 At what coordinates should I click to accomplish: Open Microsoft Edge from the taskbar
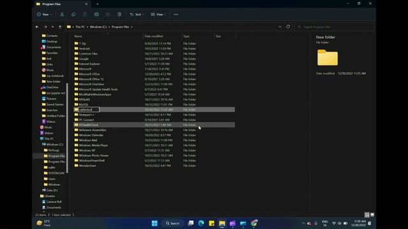tap(201, 223)
